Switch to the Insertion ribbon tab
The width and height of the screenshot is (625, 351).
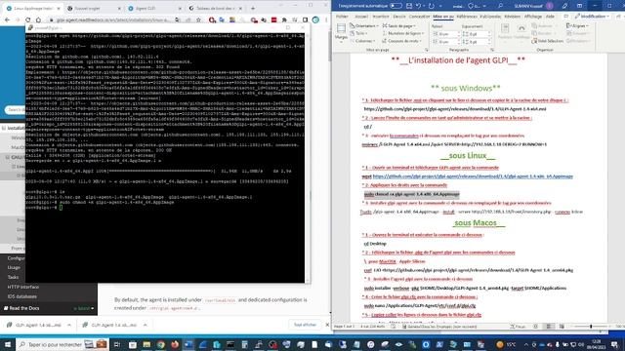(x=380, y=17)
